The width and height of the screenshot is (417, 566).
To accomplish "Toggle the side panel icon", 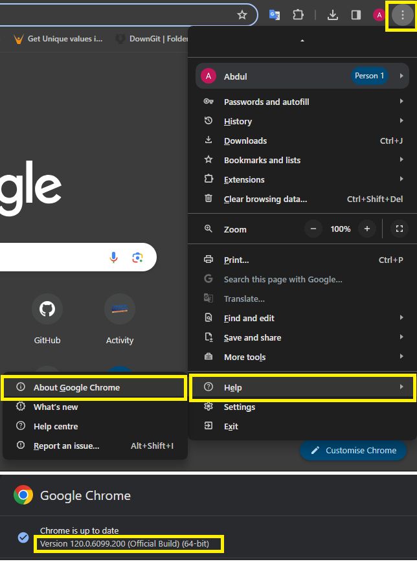I will [x=356, y=15].
